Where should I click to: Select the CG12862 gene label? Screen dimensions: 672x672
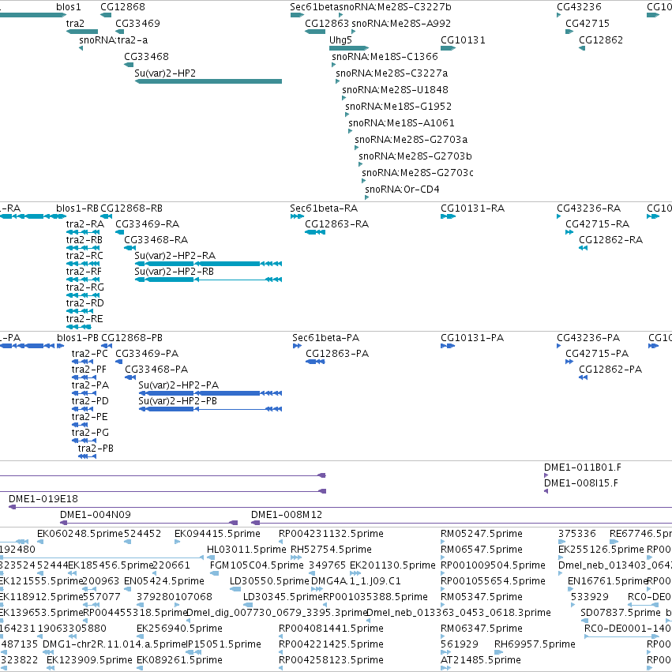click(x=601, y=40)
